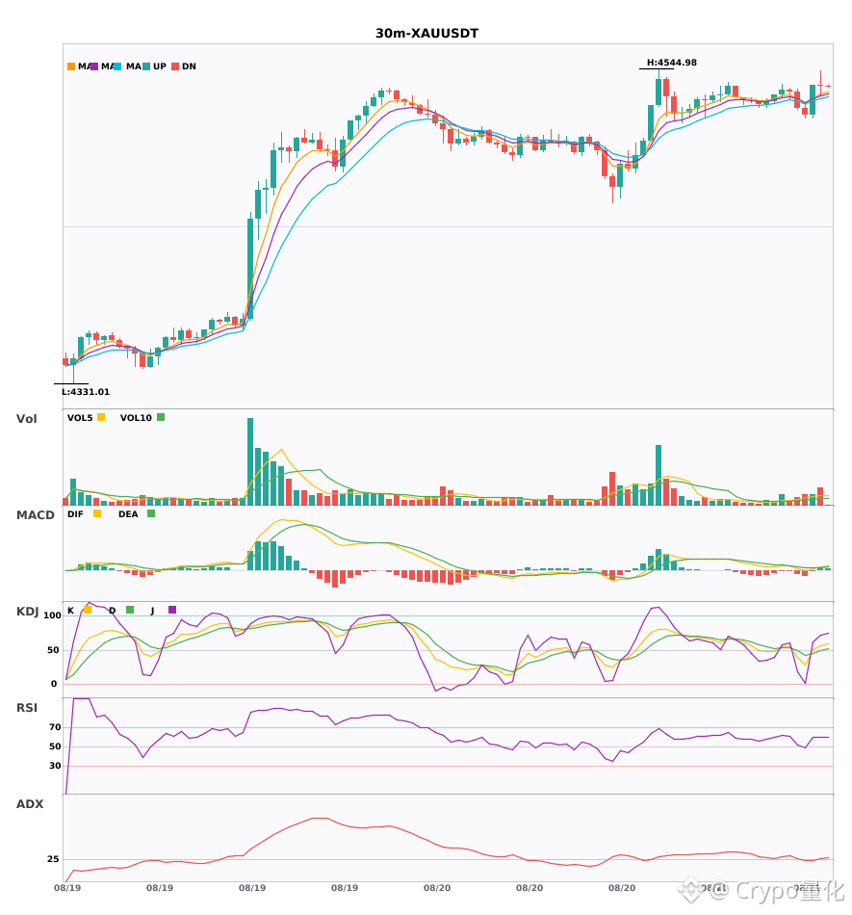Select the green VOL10 legend swatch
Viewport: 852px width, 915px height.
[161, 417]
